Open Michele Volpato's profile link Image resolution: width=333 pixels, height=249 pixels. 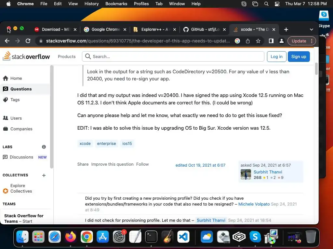pos(254,204)
